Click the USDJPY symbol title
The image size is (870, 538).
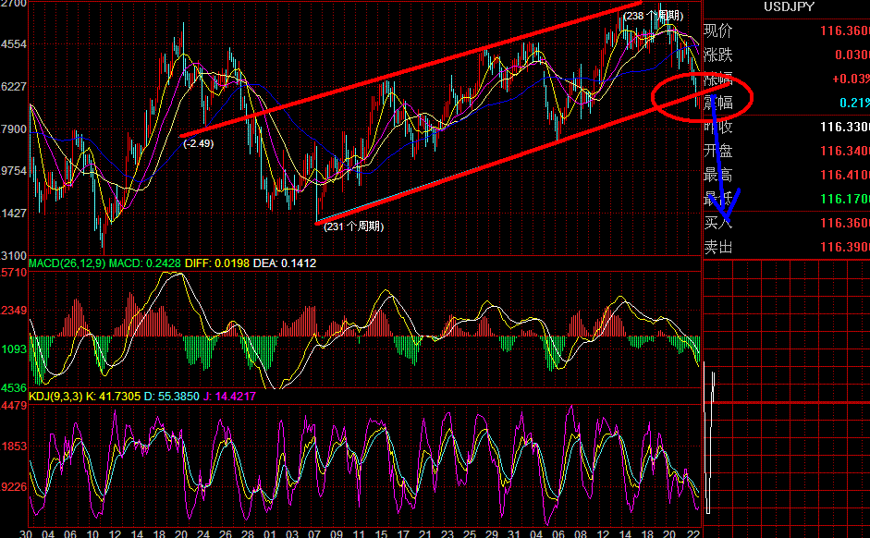[789, 6]
